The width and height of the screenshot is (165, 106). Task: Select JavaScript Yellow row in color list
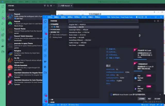(x=103, y=30)
